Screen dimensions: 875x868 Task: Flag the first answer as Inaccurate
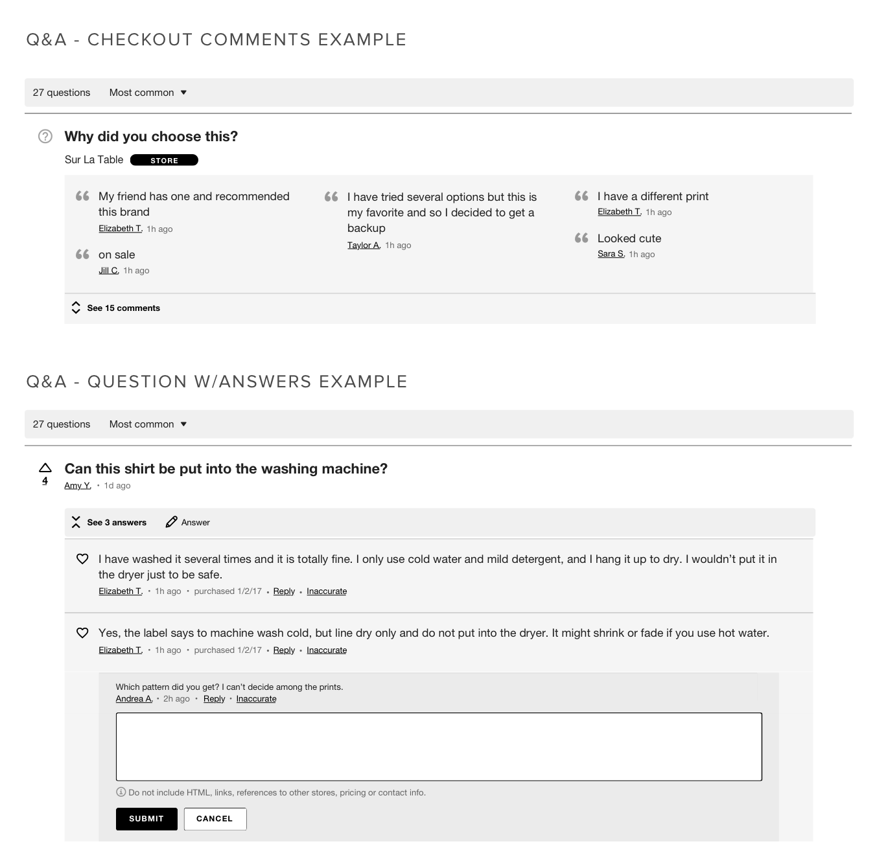(x=327, y=591)
